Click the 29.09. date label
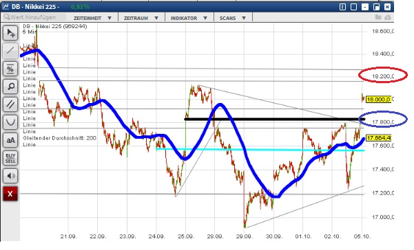The height and width of the screenshot is (250, 414). 245,236
